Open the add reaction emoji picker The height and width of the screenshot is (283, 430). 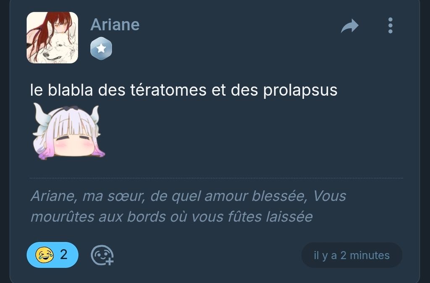point(102,255)
